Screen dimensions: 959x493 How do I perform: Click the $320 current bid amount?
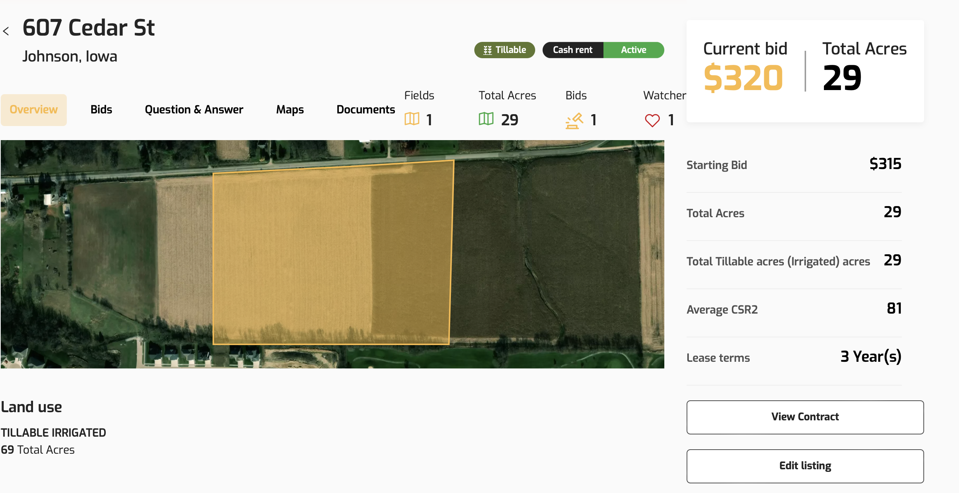tap(743, 78)
